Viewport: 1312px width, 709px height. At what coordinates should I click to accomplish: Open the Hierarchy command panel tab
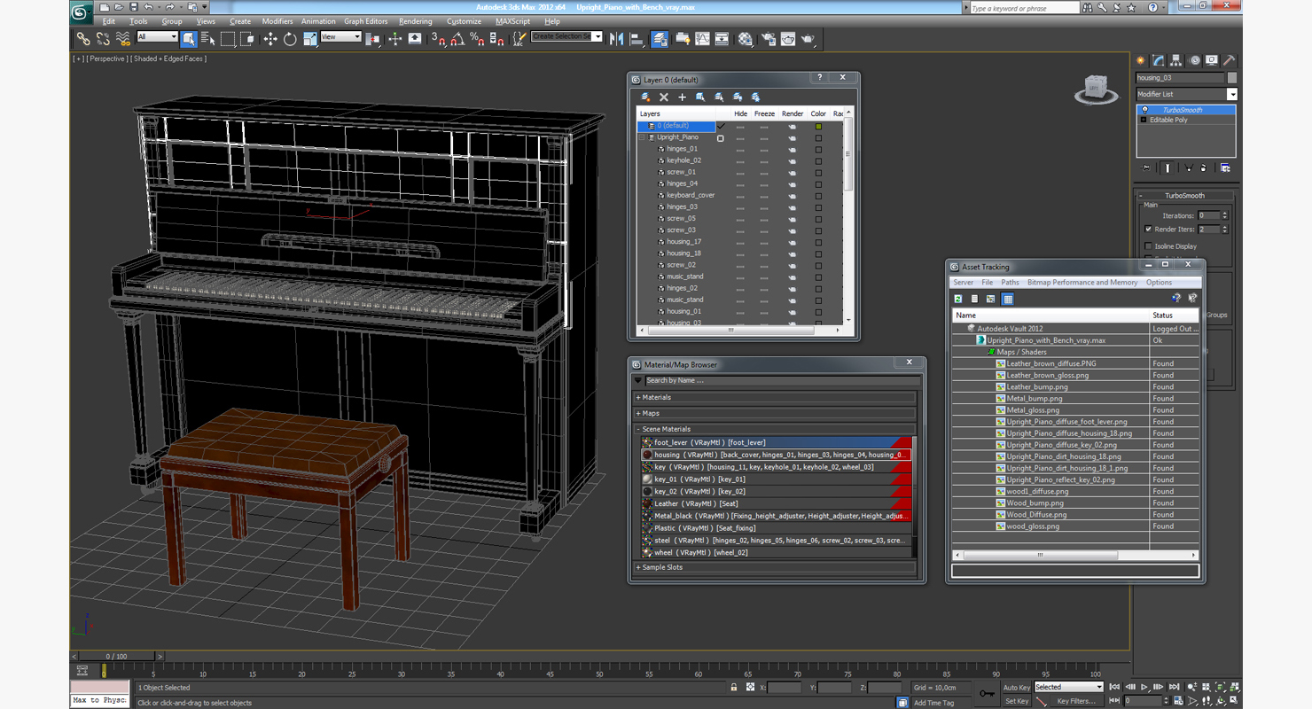pos(1176,61)
